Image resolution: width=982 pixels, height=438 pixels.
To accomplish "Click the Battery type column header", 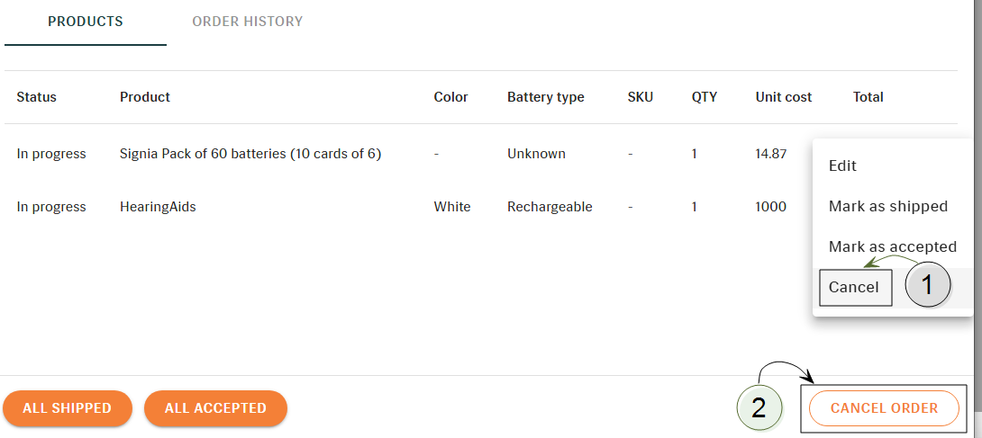I will click(x=545, y=97).
